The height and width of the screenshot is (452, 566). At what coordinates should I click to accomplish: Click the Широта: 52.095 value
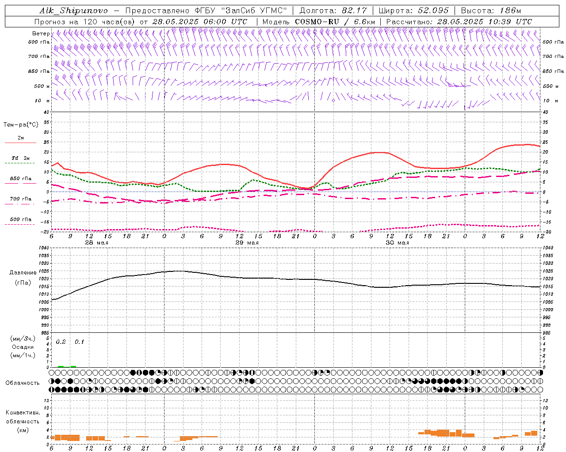(x=414, y=11)
